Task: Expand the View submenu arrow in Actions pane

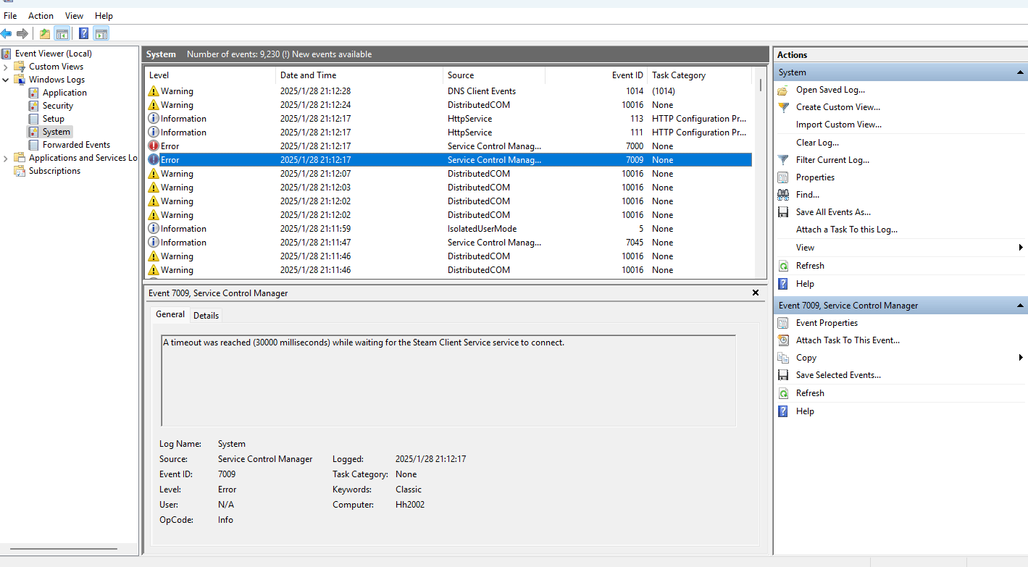Action: (1021, 248)
